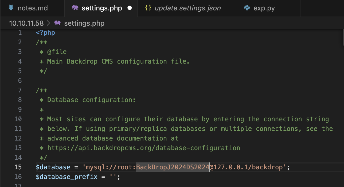Click line number 15 in the gutter
344x187 pixels.
[18, 167]
